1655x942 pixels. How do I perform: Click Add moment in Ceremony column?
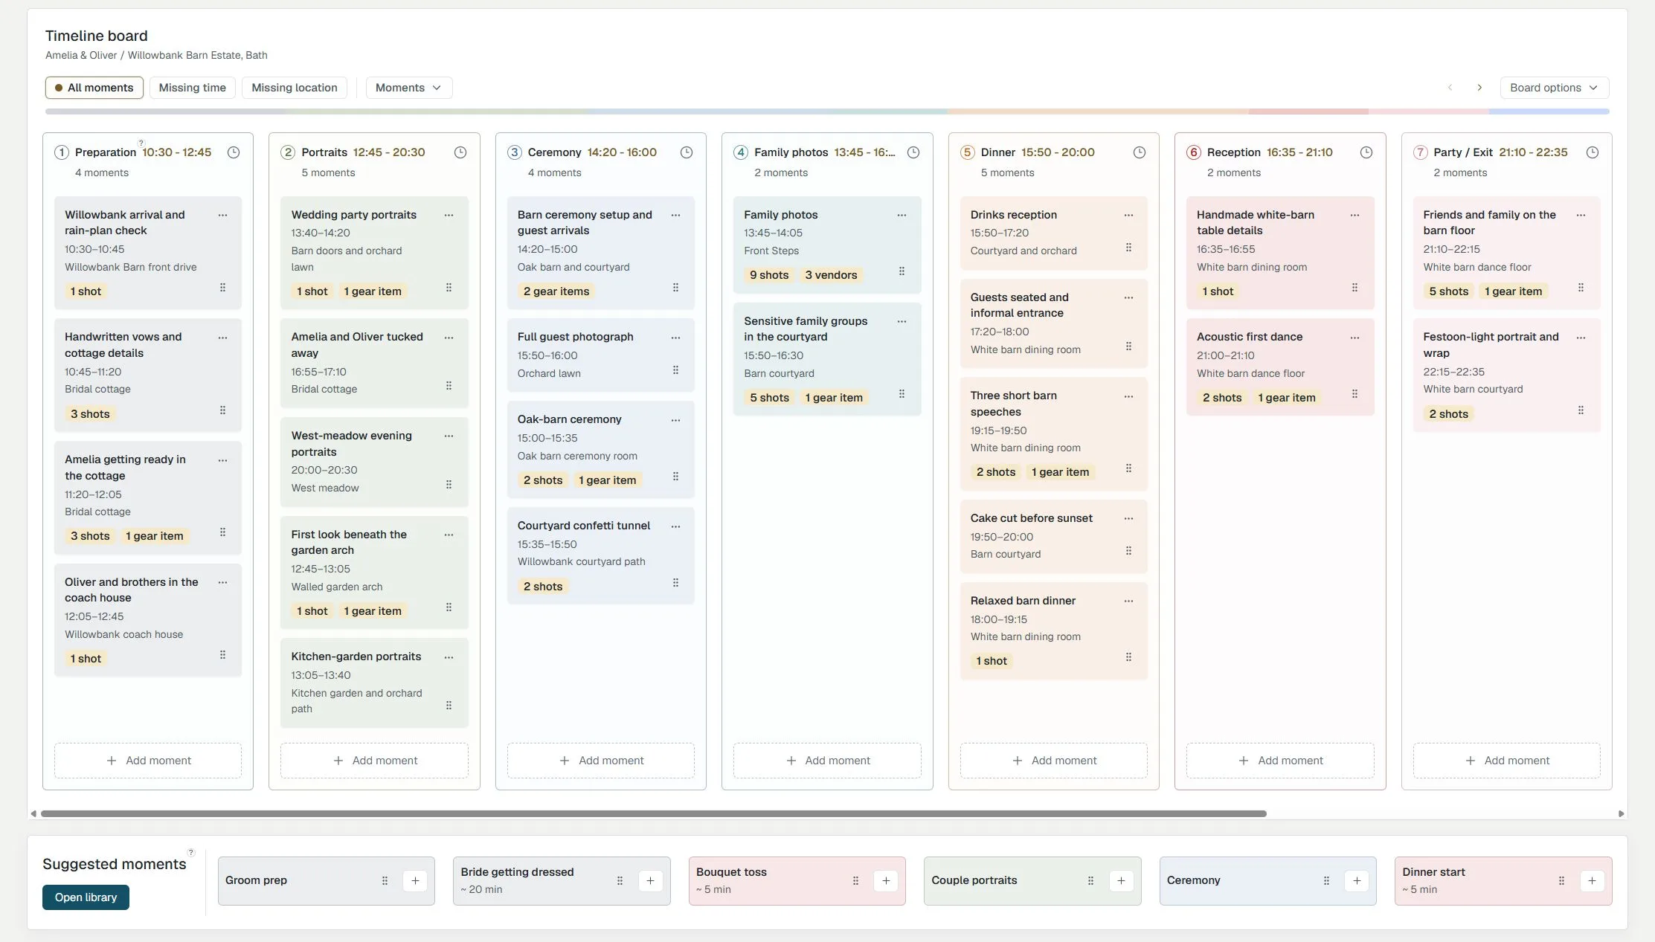pyautogui.click(x=601, y=761)
